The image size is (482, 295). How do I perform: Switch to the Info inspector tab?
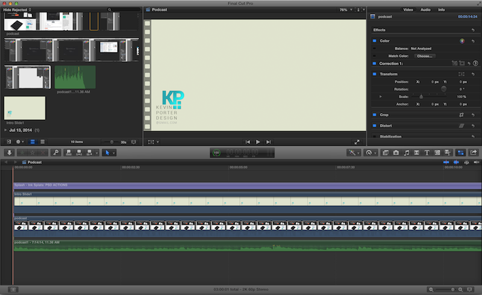point(442,10)
